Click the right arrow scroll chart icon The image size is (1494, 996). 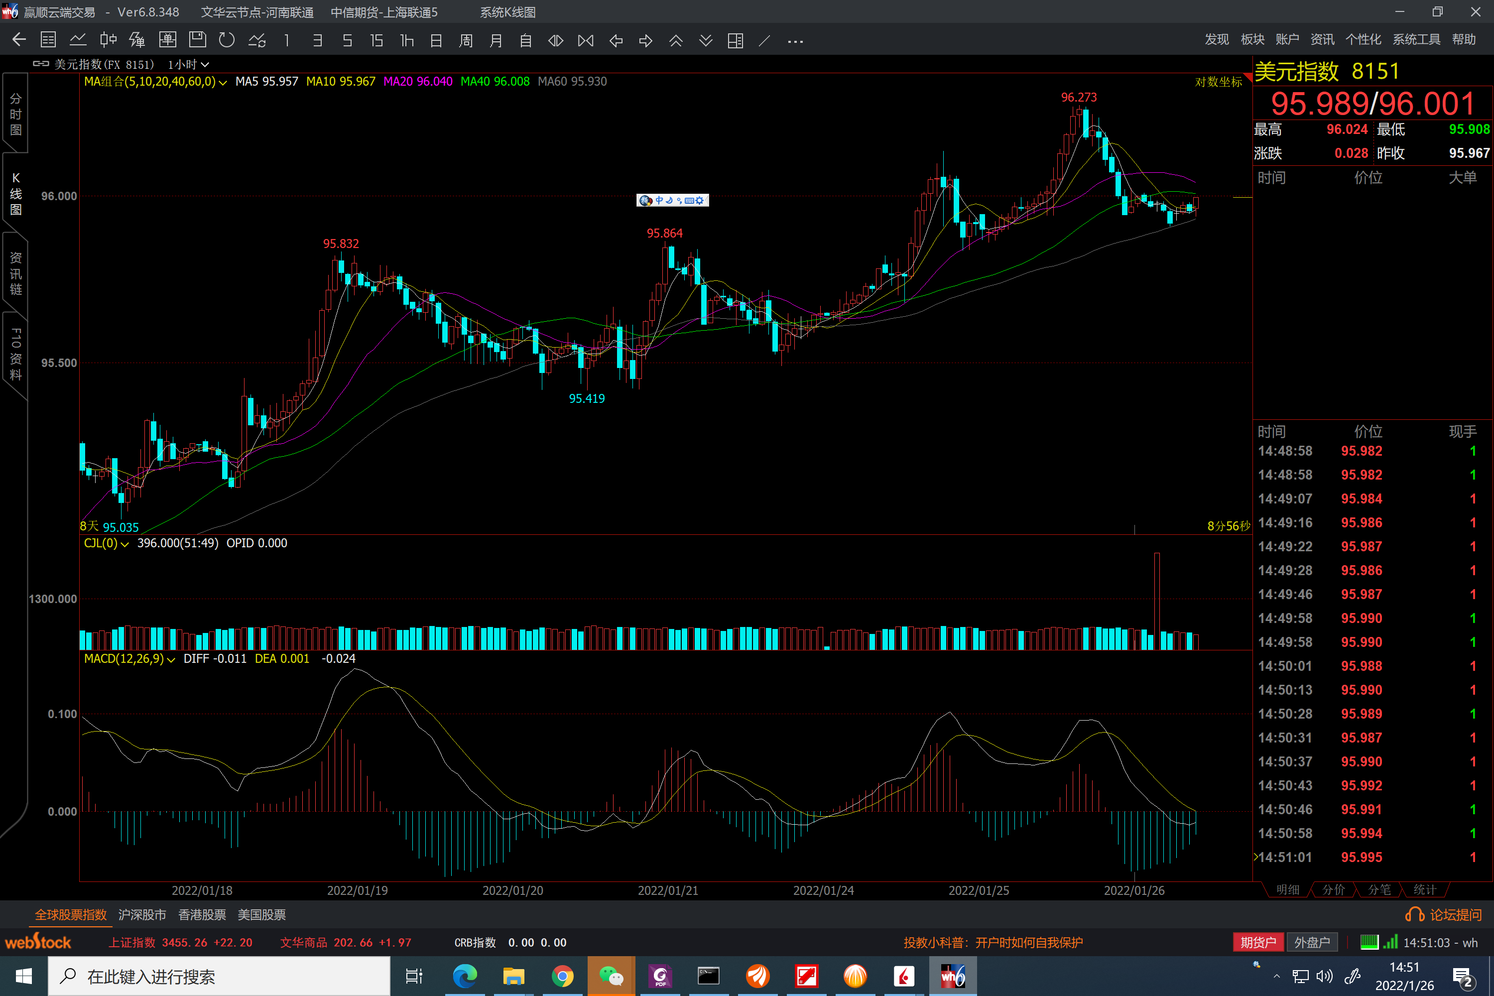pyautogui.click(x=645, y=40)
